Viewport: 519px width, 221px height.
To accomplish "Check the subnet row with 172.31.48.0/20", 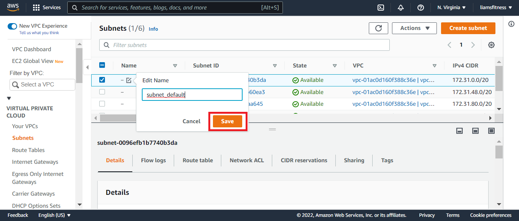I will click(102, 92).
